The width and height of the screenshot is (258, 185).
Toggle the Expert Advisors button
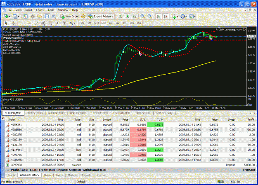(101, 16)
